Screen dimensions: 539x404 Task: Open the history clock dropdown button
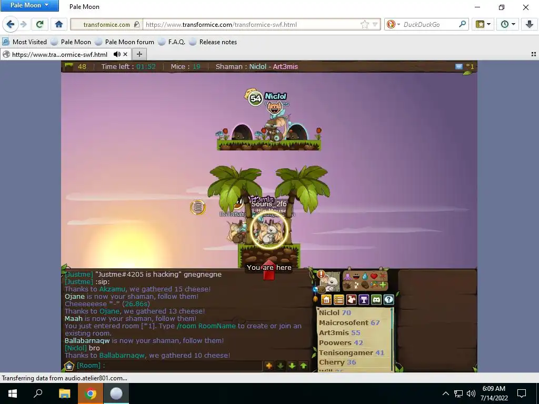pos(508,24)
